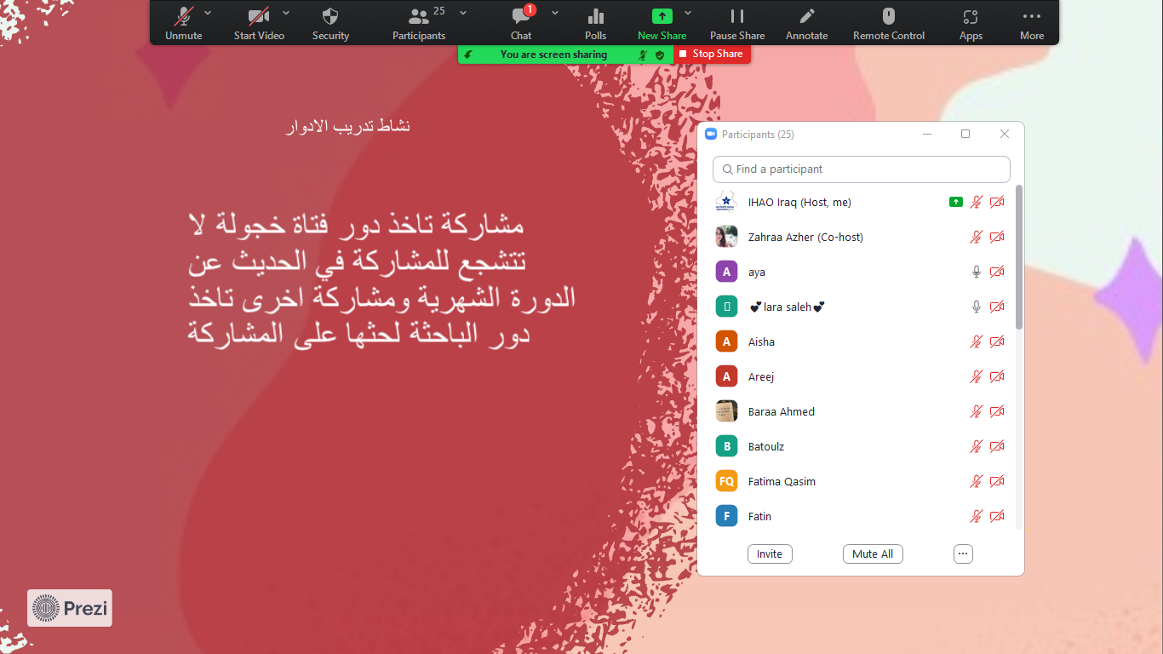The height and width of the screenshot is (654, 1163).
Task: Unmute Aisha's microphone
Action: [x=977, y=341]
